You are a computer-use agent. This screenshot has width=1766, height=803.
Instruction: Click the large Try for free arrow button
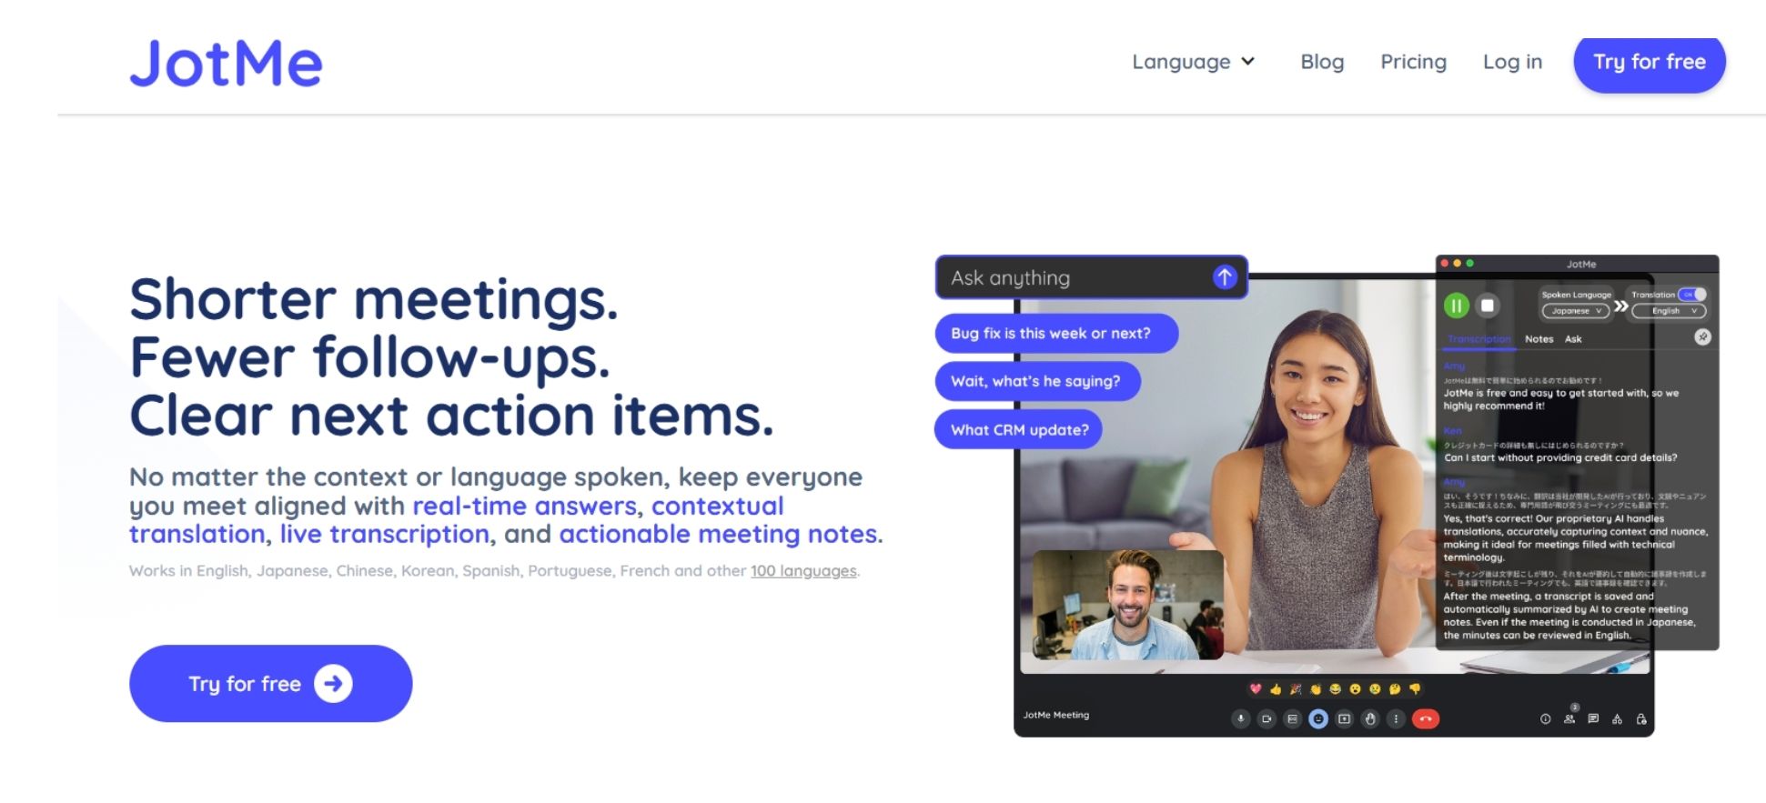(271, 684)
